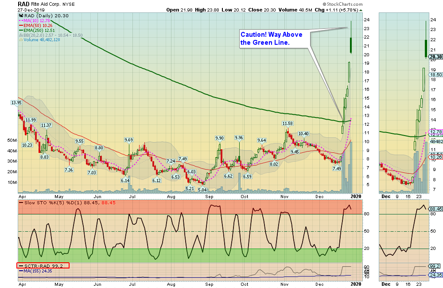Click the 7.03 low price label
The height and width of the screenshot is (288, 443).
point(92,172)
